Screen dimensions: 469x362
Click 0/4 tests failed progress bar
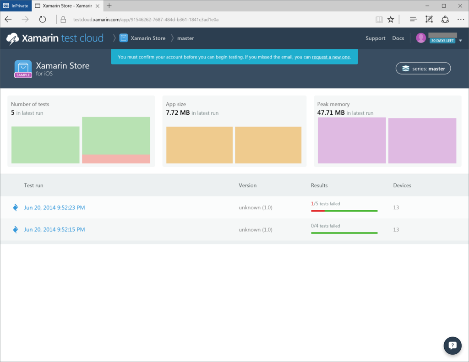344,233
